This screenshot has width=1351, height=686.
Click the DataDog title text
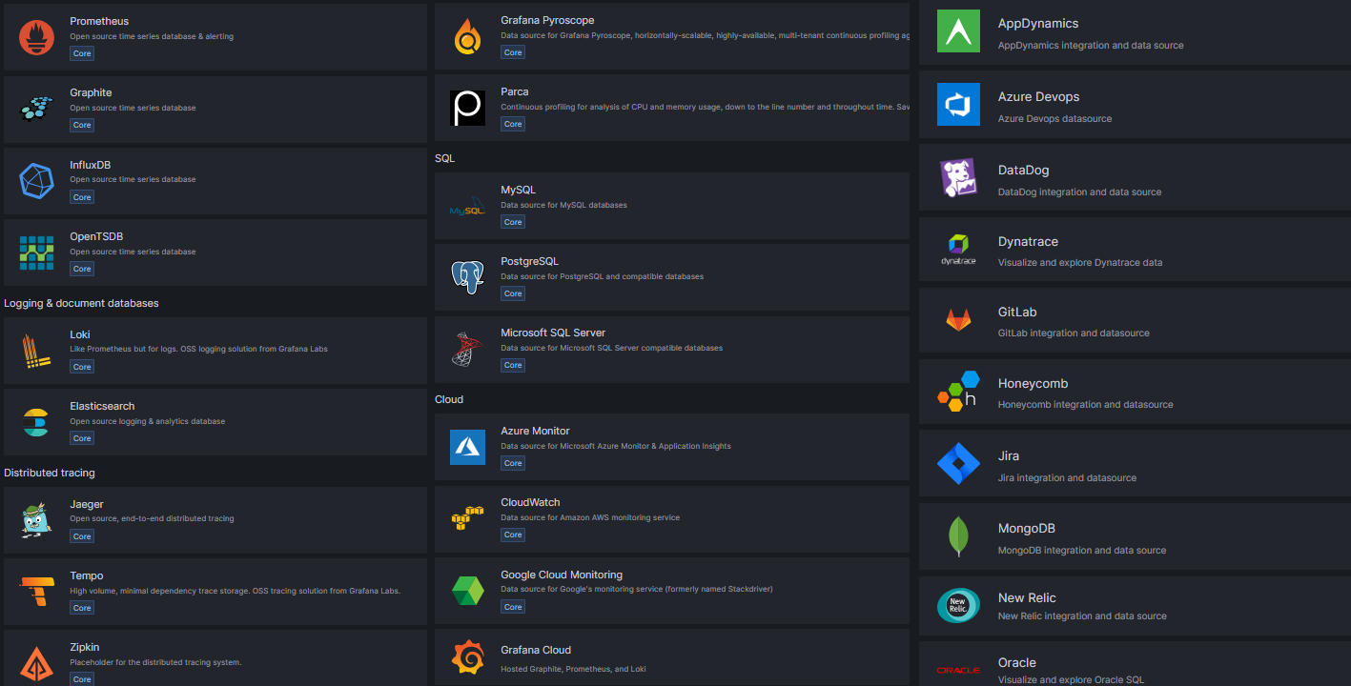[x=1023, y=170]
